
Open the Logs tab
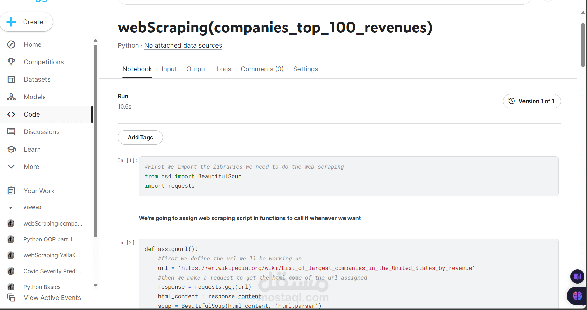point(224,69)
